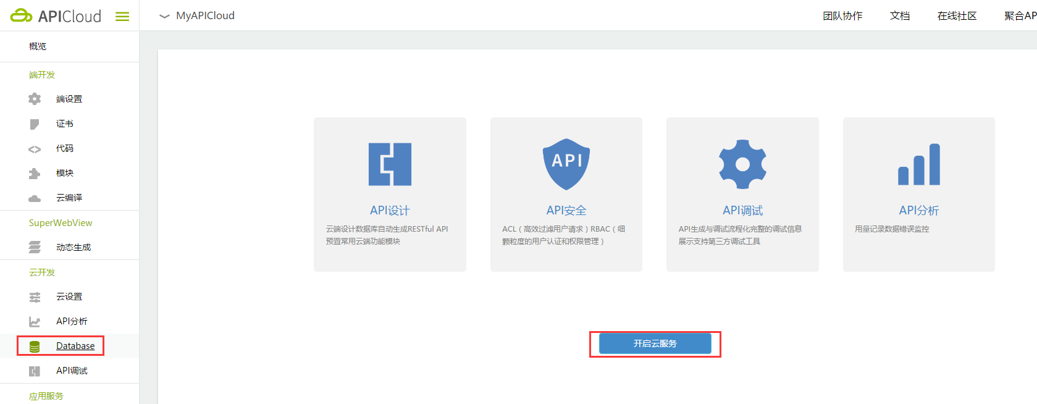This screenshot has width=1037, height=404.
Task: Toggle the hamburger menu icon
Action: (x=122, y=17)
